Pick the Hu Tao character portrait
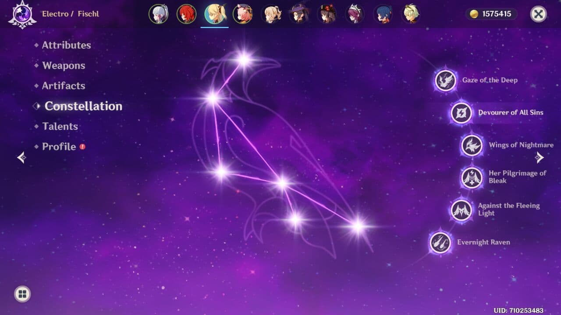This screenshot has height=315, width=561. click(327, 14)
